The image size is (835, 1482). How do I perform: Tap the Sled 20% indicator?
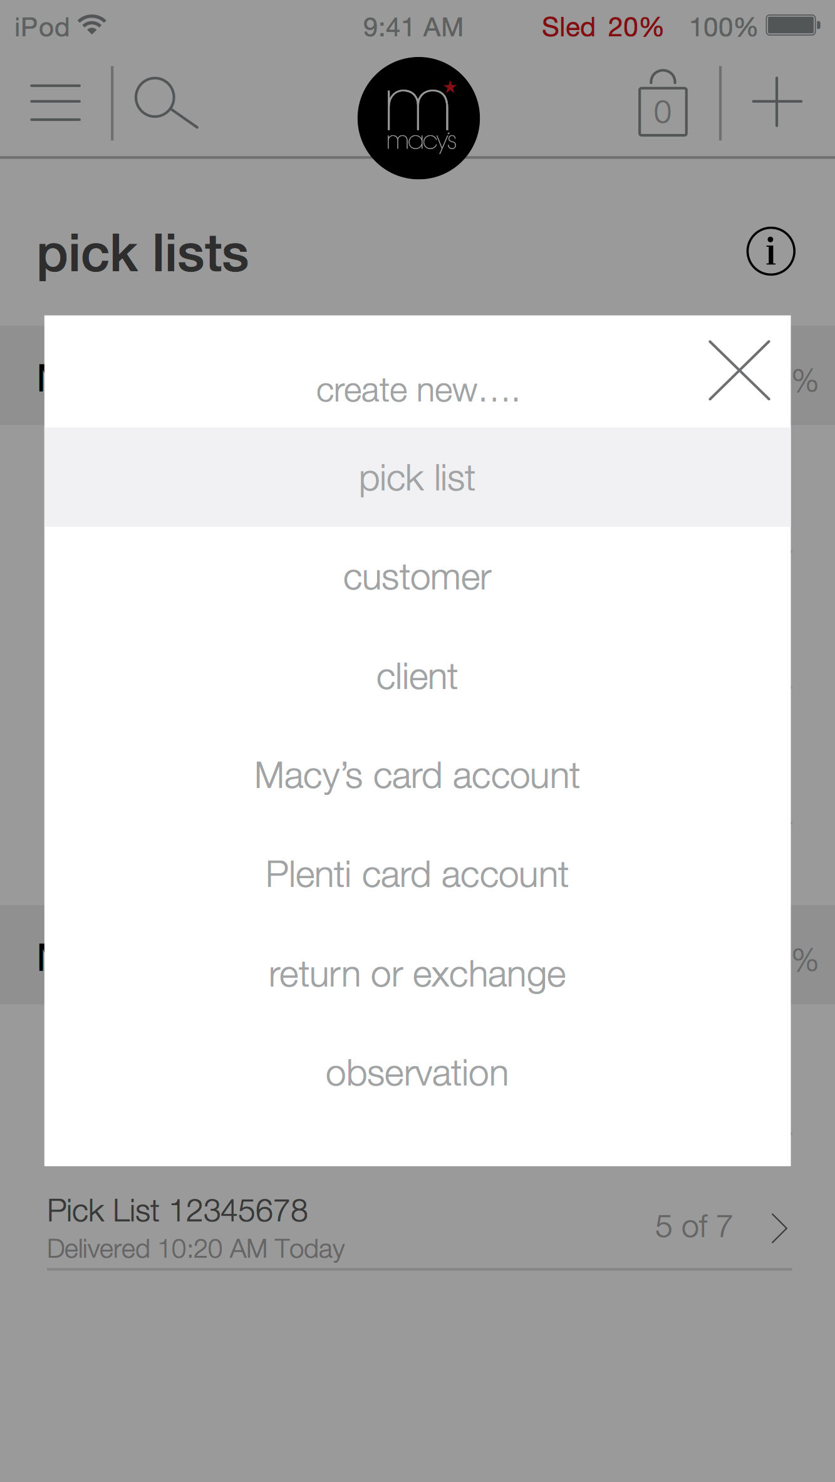[x=602, y=27]
